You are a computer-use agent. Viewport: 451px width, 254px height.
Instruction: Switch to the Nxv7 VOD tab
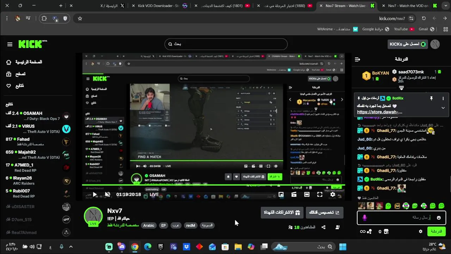(x=409, y=6)
